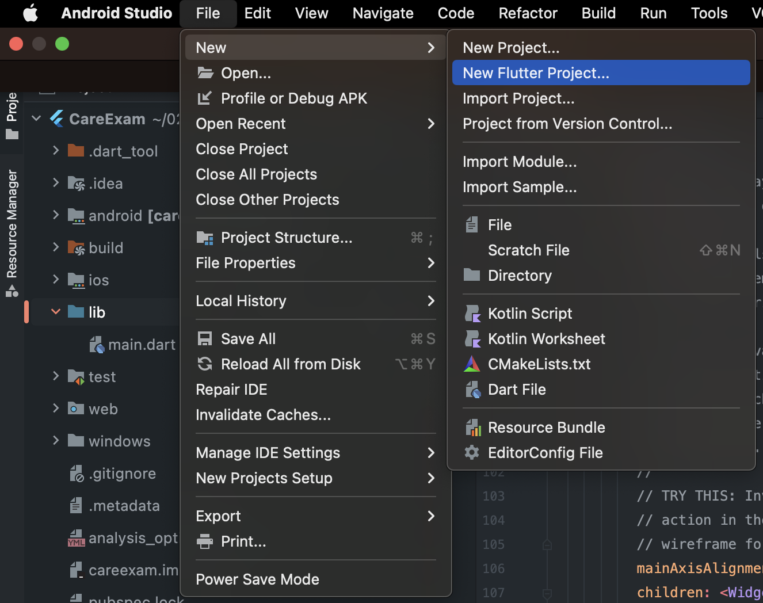The image size is (763, 603).
Task: Select main.dart in project tree
Action: pyautogui.click(x=141, y=345)
